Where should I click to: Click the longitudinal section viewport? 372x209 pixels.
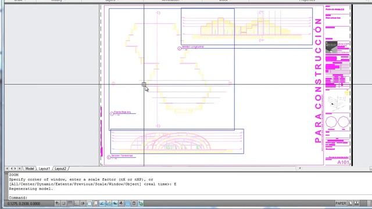pyautogui.click(x=246, y=26)
